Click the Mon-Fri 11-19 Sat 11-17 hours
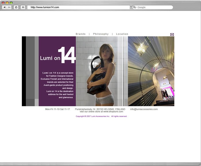The width and height of the screenshot is (201, 166). coord(57,109)
